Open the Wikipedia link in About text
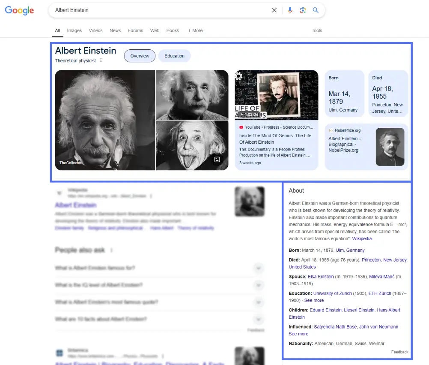 tap(362, 238)
